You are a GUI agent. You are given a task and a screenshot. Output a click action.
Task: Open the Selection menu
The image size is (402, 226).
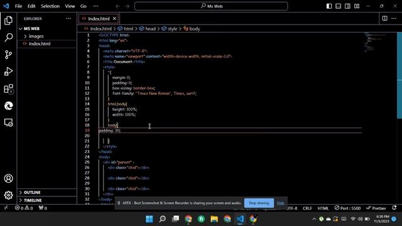(x=50, y=6)
